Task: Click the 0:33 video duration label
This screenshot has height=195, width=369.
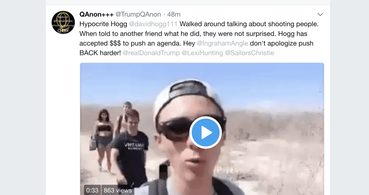Action: [92, 190]
